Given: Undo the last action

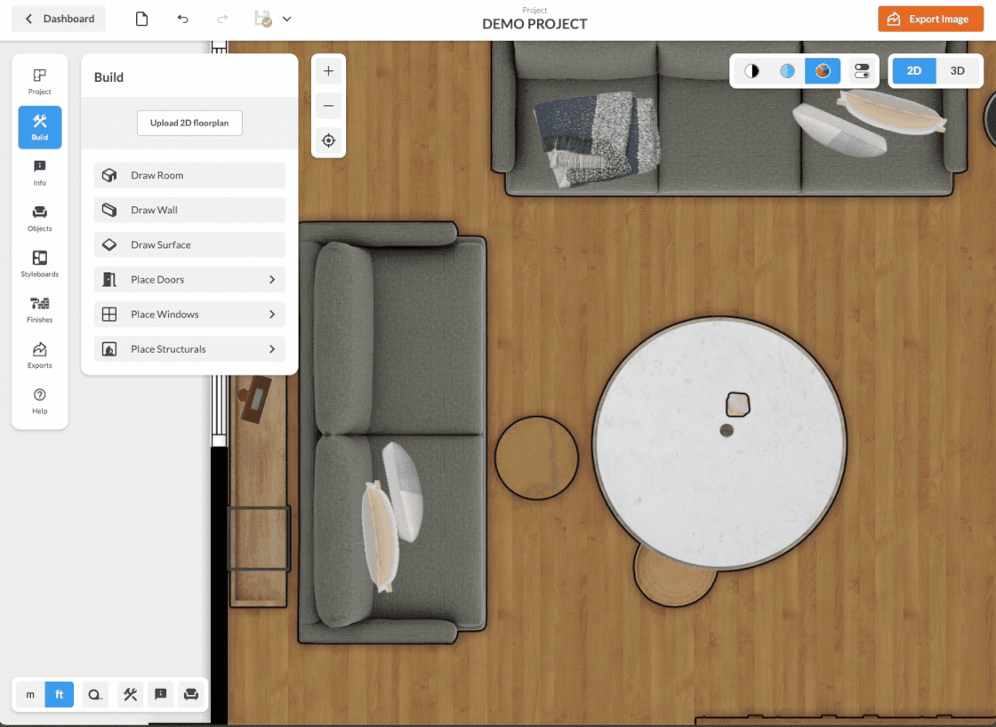Looking at the screenshot, I should pyautogui.click(x=182, y=19).
